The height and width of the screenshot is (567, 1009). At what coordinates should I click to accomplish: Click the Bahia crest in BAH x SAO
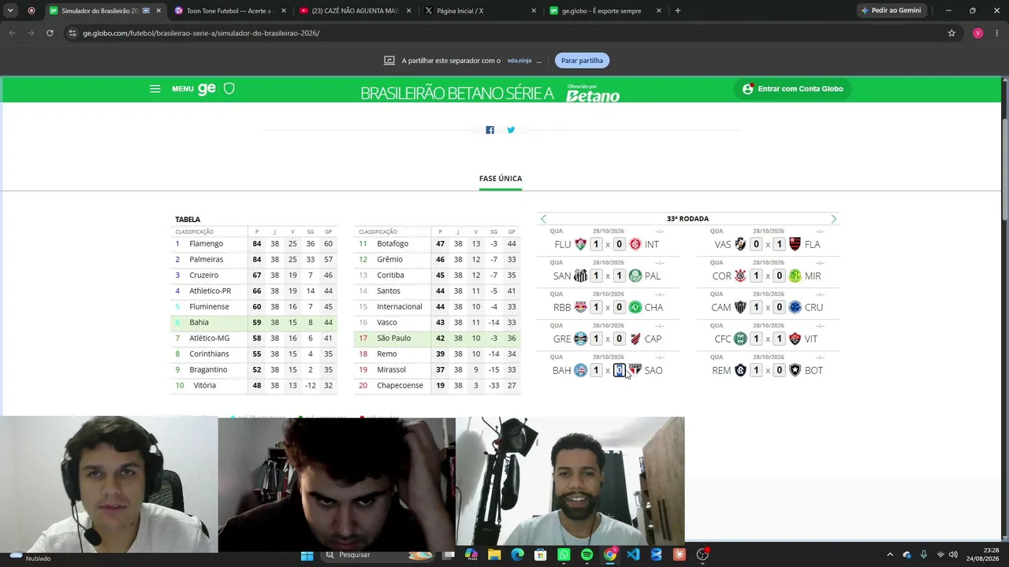[580, 370]
